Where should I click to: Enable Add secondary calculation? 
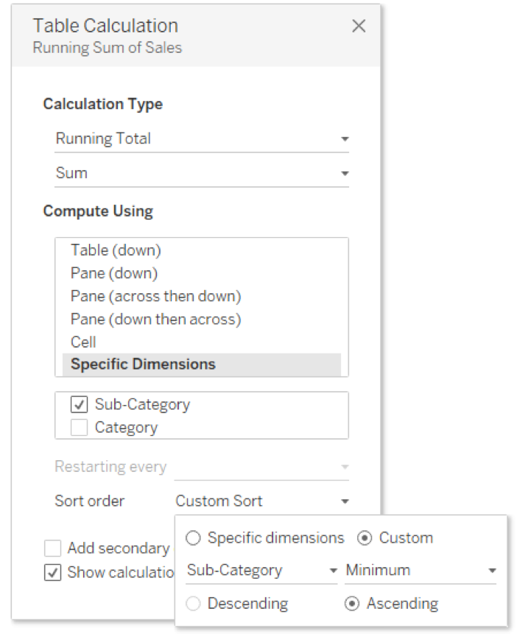pyautogui.click(x=54, y=548)
